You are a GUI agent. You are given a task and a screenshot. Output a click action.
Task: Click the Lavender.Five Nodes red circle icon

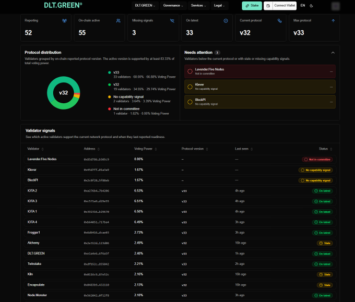point(190,71)
